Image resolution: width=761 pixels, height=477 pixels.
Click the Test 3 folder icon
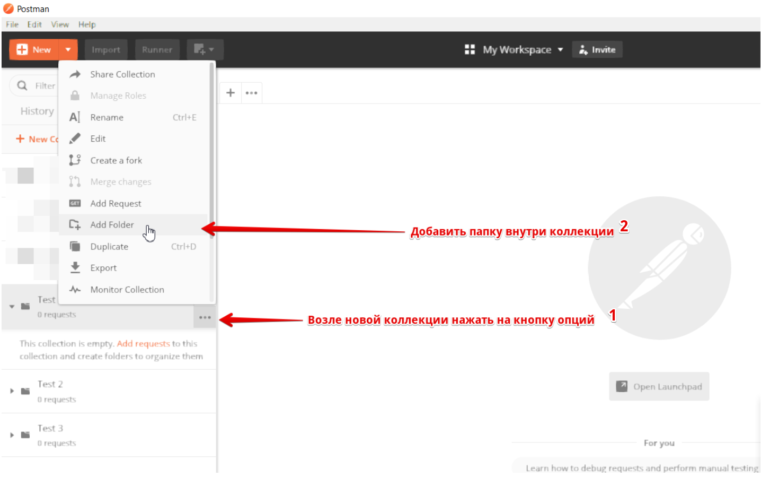click(x=25, y=435)
